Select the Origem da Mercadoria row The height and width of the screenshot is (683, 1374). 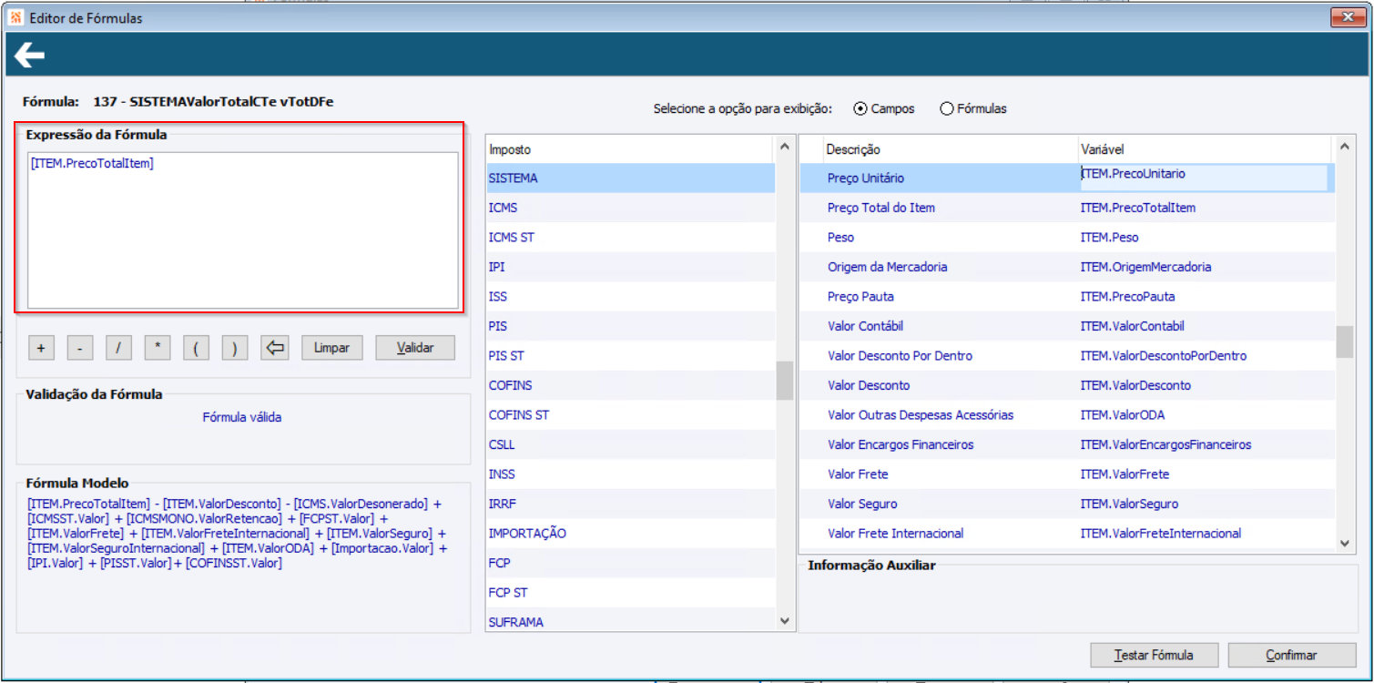1065,267
